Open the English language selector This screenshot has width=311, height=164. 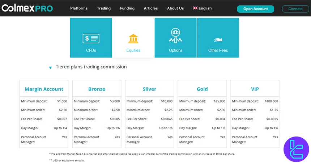(x=202, y=8)
